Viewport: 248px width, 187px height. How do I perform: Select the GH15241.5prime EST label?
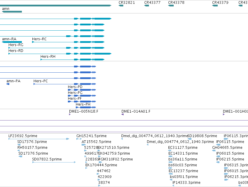click(92, 136)
